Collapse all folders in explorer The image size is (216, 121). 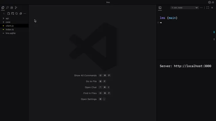pyautogui.click(x=21, y=13)
